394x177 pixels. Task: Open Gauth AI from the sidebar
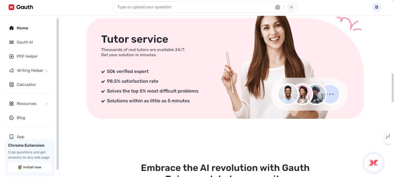25,42
